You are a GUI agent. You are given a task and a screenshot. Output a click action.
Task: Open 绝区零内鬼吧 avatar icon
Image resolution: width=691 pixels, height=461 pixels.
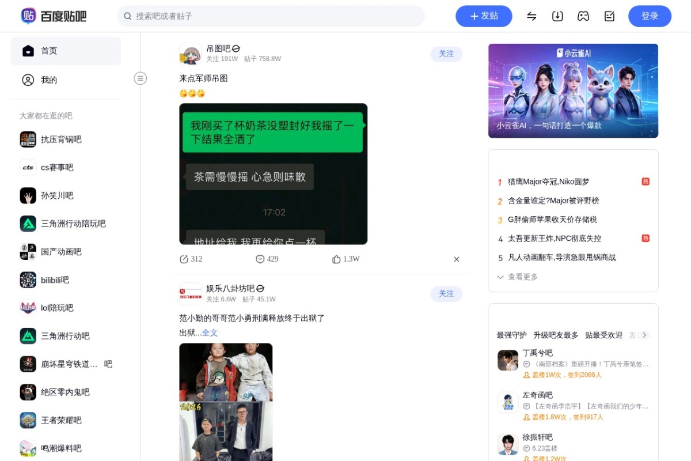coord(28,392)
